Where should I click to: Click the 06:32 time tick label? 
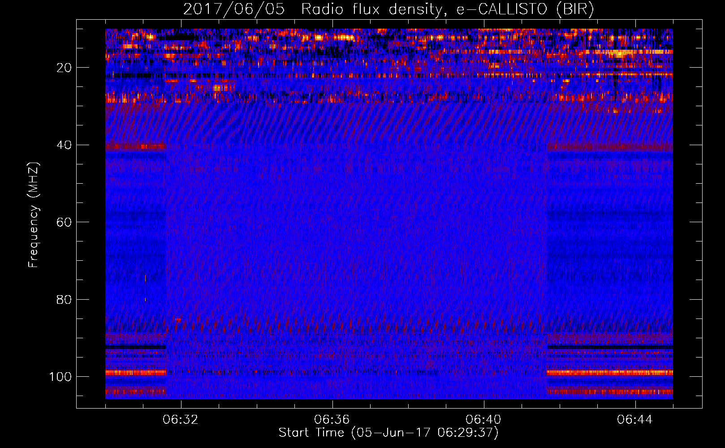coord(181,420)
